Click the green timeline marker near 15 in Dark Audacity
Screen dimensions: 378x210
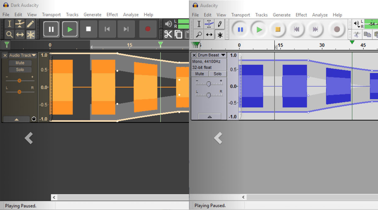[x=160, y=44]
